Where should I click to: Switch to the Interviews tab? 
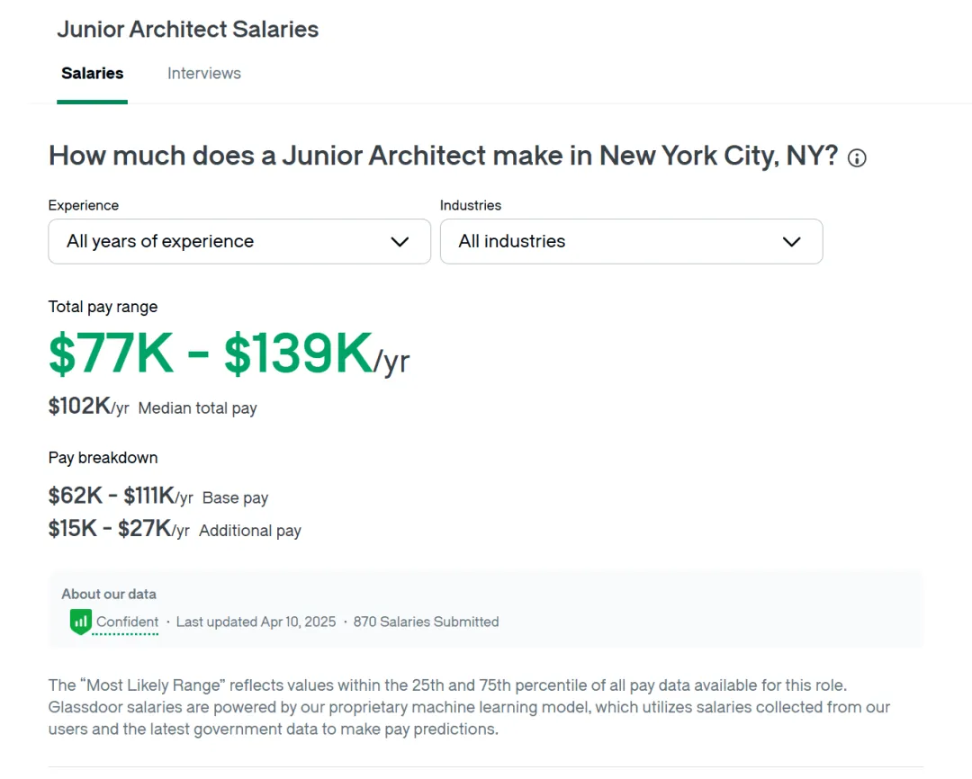pos(204,73)
